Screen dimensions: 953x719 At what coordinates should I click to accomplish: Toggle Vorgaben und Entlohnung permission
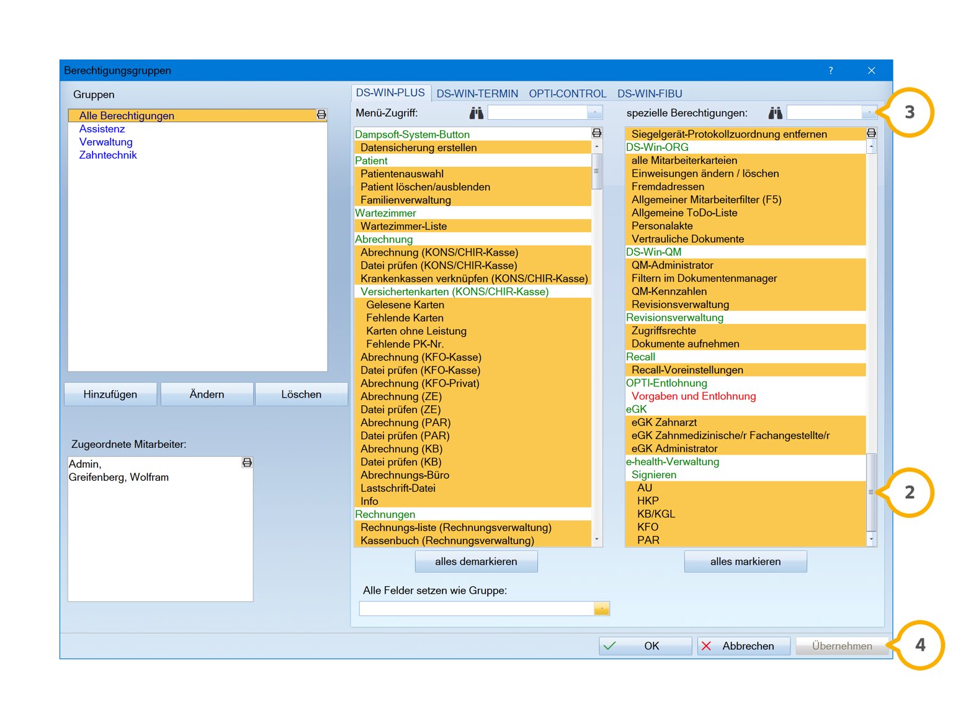click(x=746, y=396)
